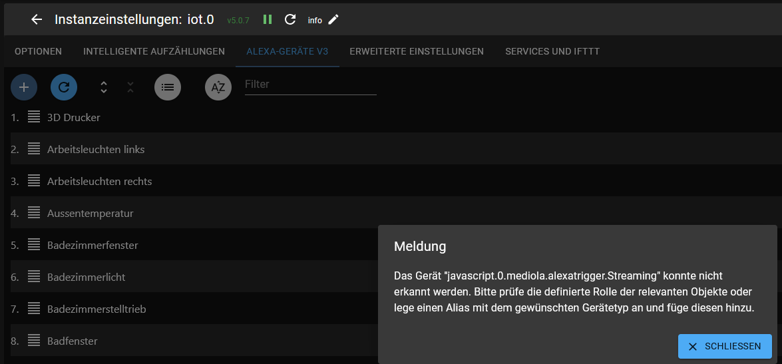The height and width of the screenshot is (364, 782).
Task: Refresh the Alexa device list
Action: click(64, 87)
